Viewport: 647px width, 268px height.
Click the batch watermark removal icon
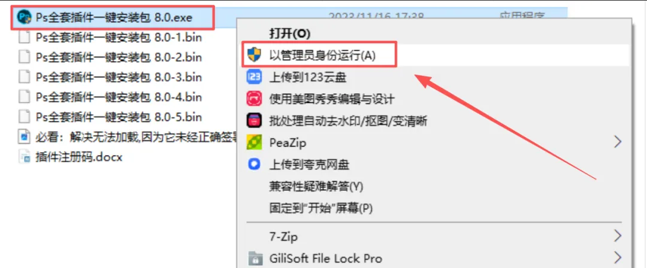click(x=254, y=121)
